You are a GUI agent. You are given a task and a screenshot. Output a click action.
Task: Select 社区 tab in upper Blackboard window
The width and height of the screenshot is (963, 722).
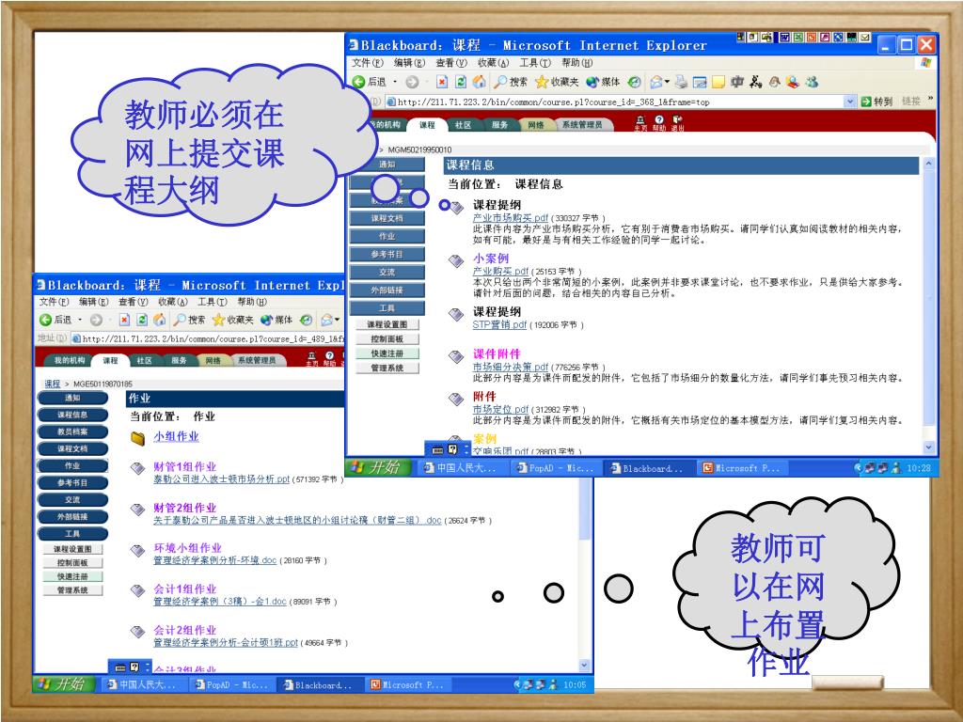pos(463,125)
